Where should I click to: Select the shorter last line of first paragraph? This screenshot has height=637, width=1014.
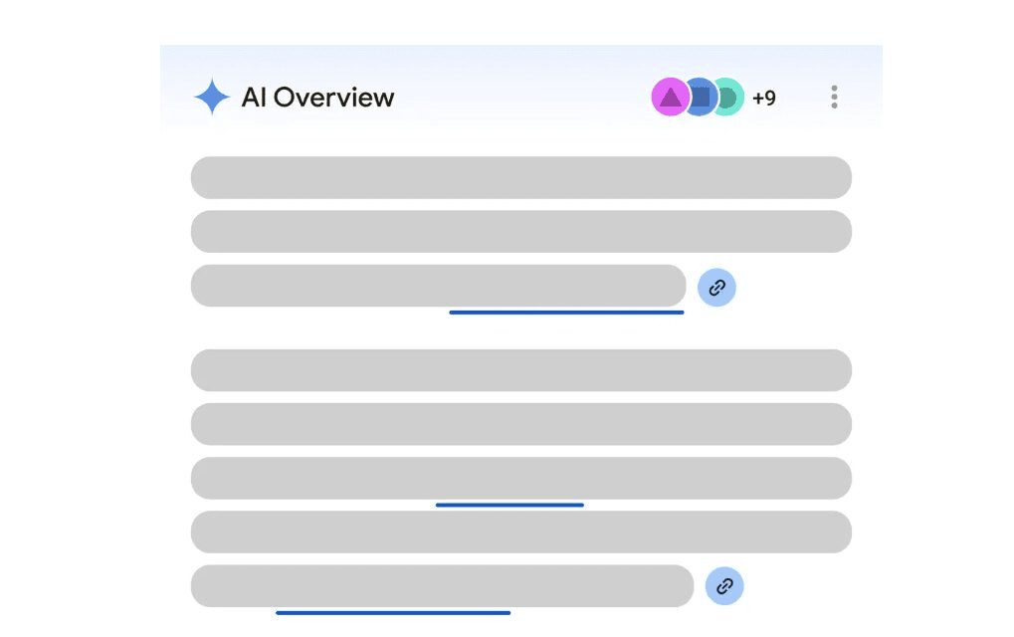(x=439, y=286)
